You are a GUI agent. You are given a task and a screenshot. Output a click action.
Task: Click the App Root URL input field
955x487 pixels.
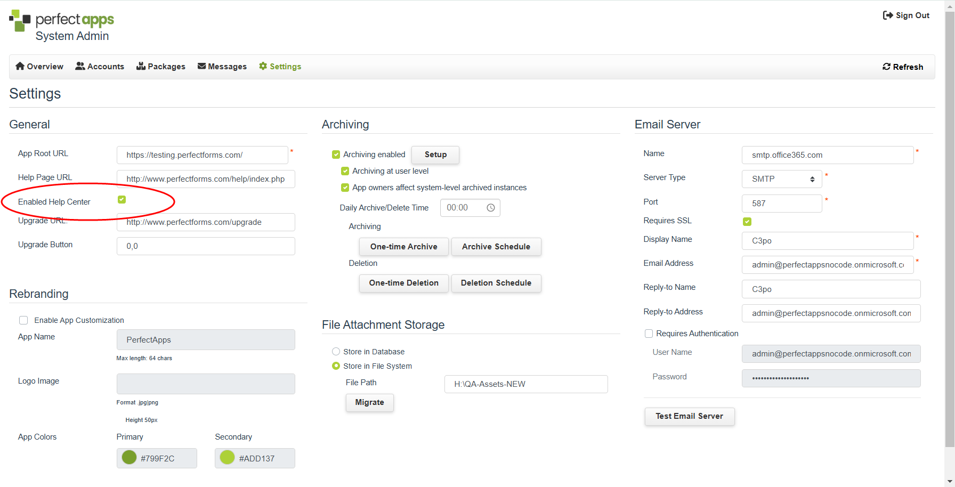pyautogui.click(x=203, y=155)
